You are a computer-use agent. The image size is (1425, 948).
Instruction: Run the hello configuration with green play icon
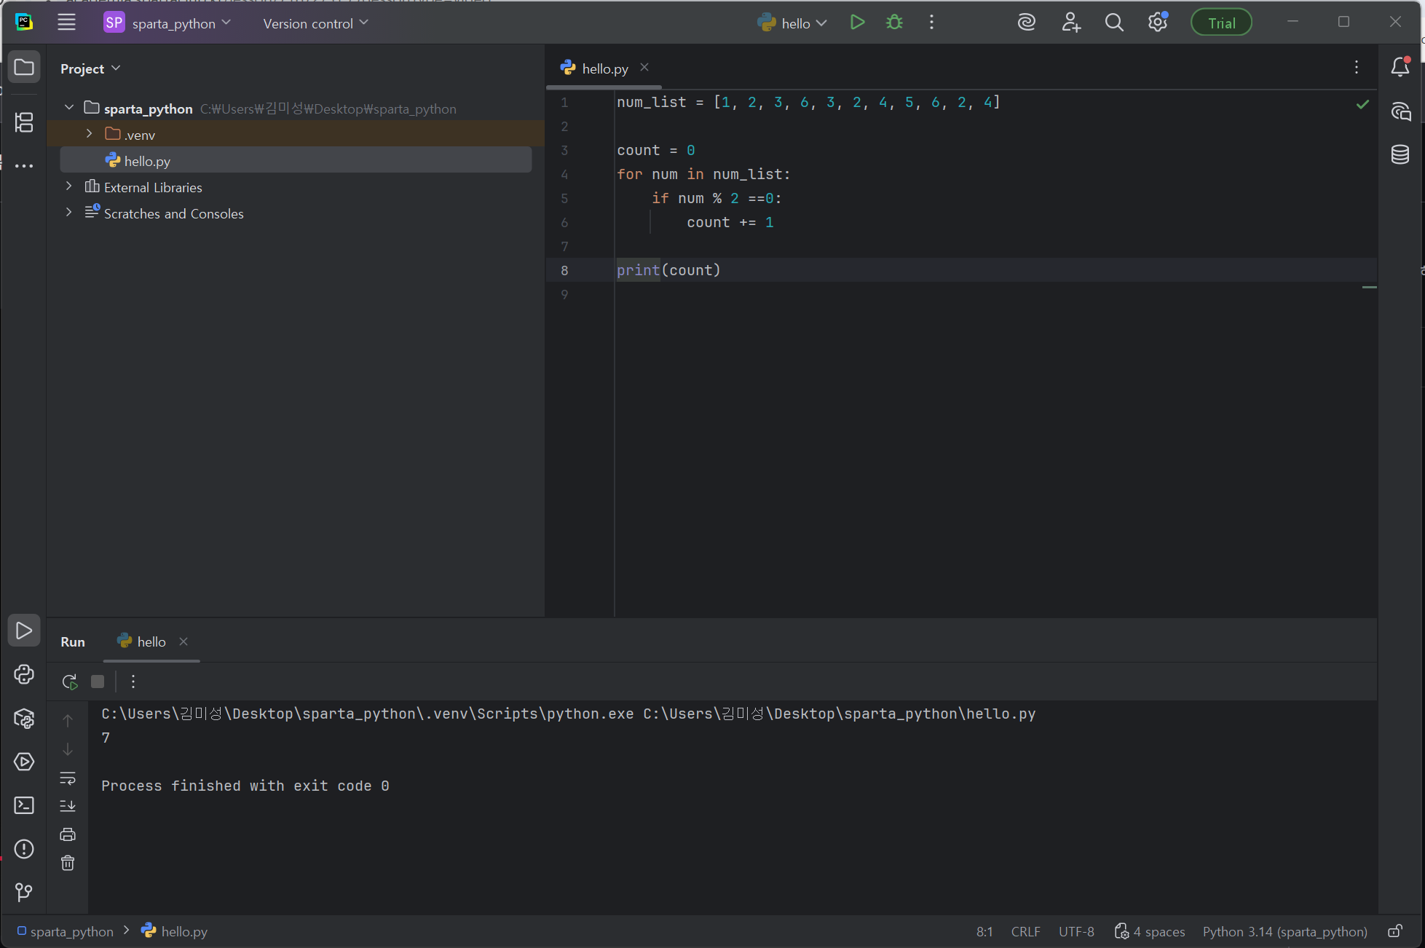[857, 23]
